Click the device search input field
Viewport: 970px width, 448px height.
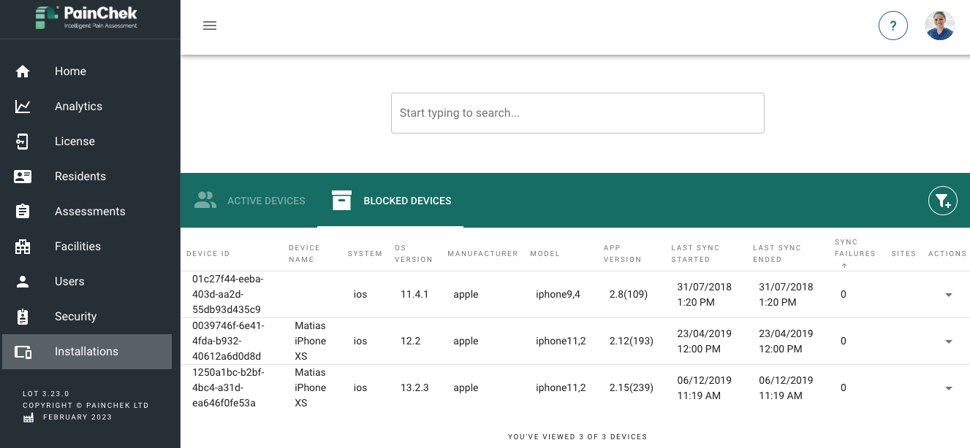point(577,113)
